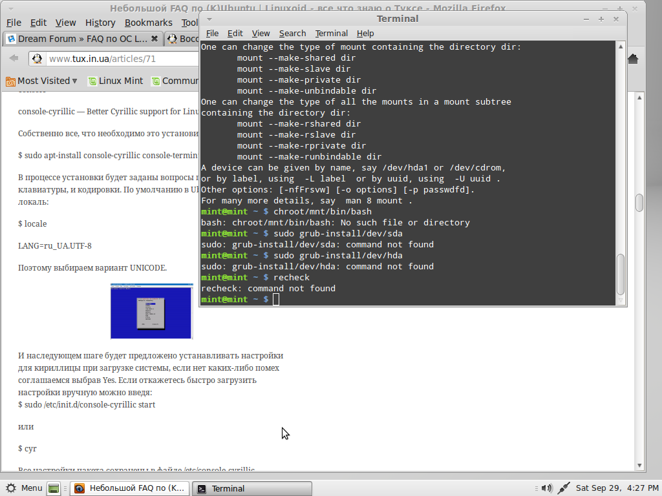Open the Linux Mint bookmark

tap(115, 81)
